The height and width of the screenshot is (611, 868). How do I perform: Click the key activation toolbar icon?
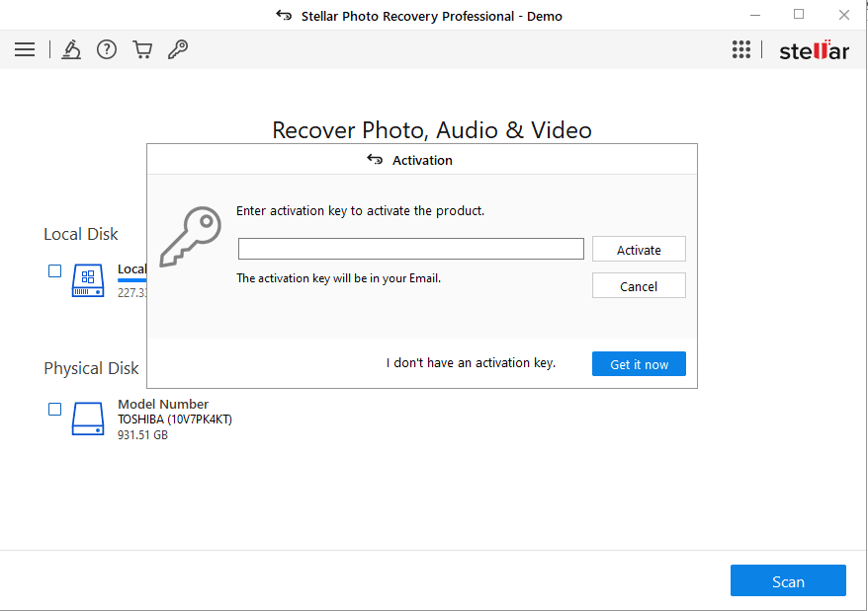point(178,50)
